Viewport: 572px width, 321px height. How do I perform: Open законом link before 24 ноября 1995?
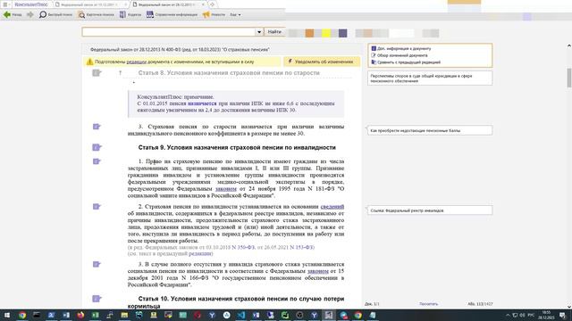(226, 189)
